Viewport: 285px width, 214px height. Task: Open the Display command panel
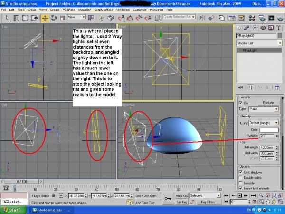[271, 28]
